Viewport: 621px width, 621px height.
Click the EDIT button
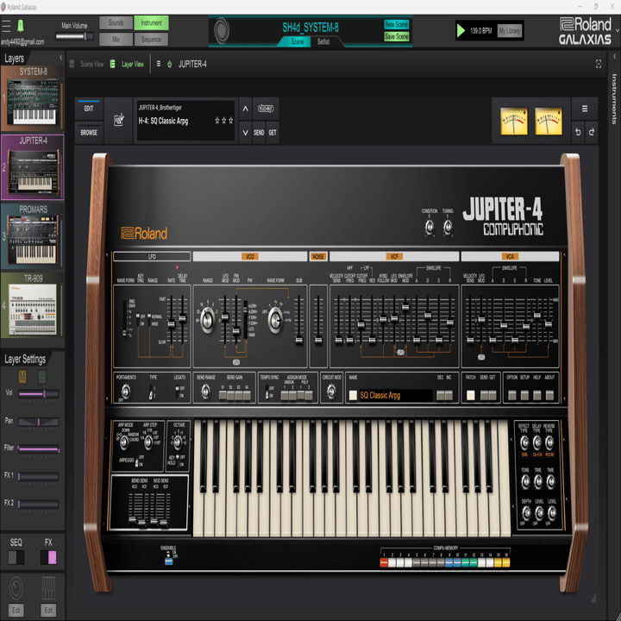(89, 109)
